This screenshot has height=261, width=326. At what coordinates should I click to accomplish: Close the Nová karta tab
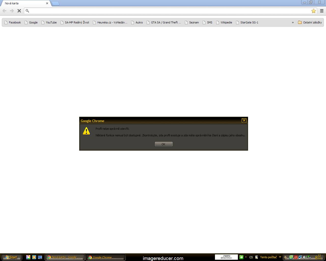click(47, 3)
